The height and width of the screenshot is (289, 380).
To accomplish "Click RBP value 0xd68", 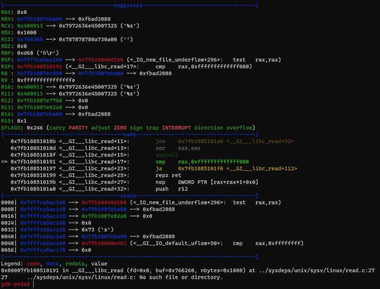I will [25, 53].
